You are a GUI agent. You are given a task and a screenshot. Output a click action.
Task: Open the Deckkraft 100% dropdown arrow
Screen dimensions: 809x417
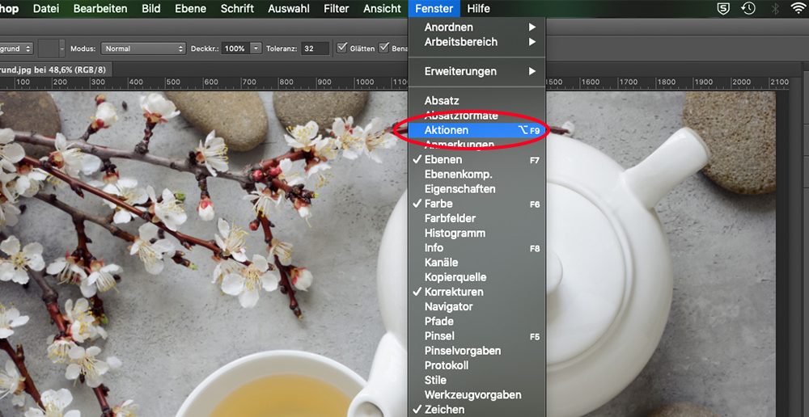[256, 48]
